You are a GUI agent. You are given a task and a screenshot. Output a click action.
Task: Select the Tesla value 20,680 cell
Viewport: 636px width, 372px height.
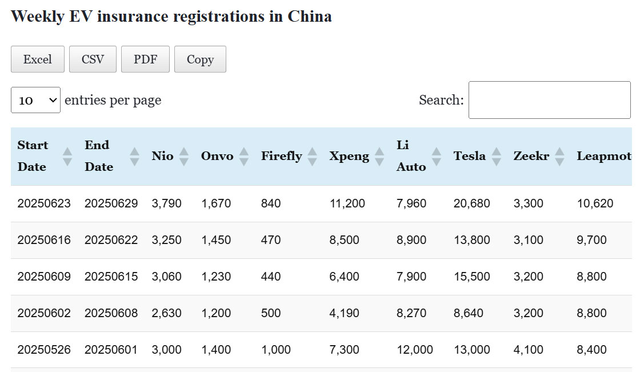click(471, 203)
